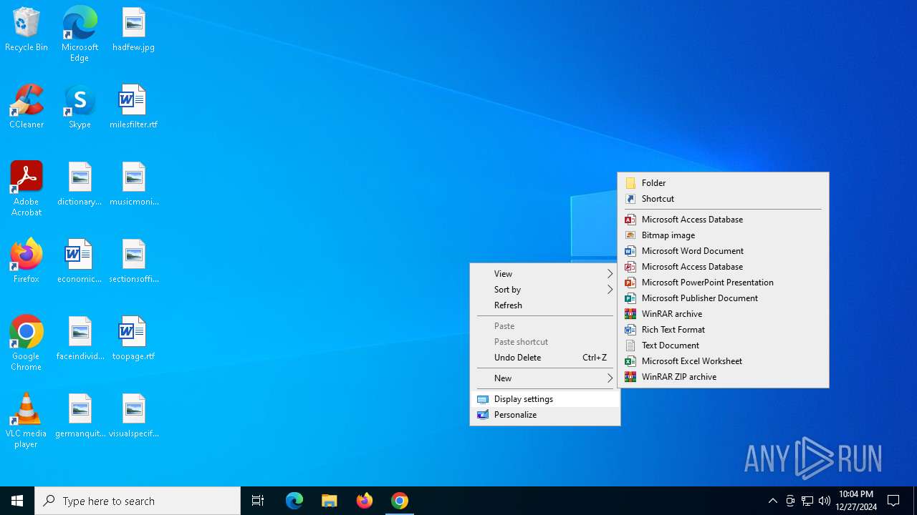Select the CCleaner desktop shortcut
This screenshot has height=515, width=917.
click(x=27, y=107)
